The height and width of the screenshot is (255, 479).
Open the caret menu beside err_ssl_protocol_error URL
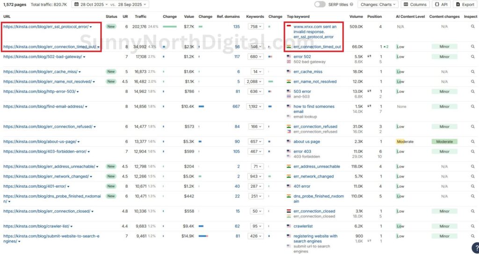91,27
